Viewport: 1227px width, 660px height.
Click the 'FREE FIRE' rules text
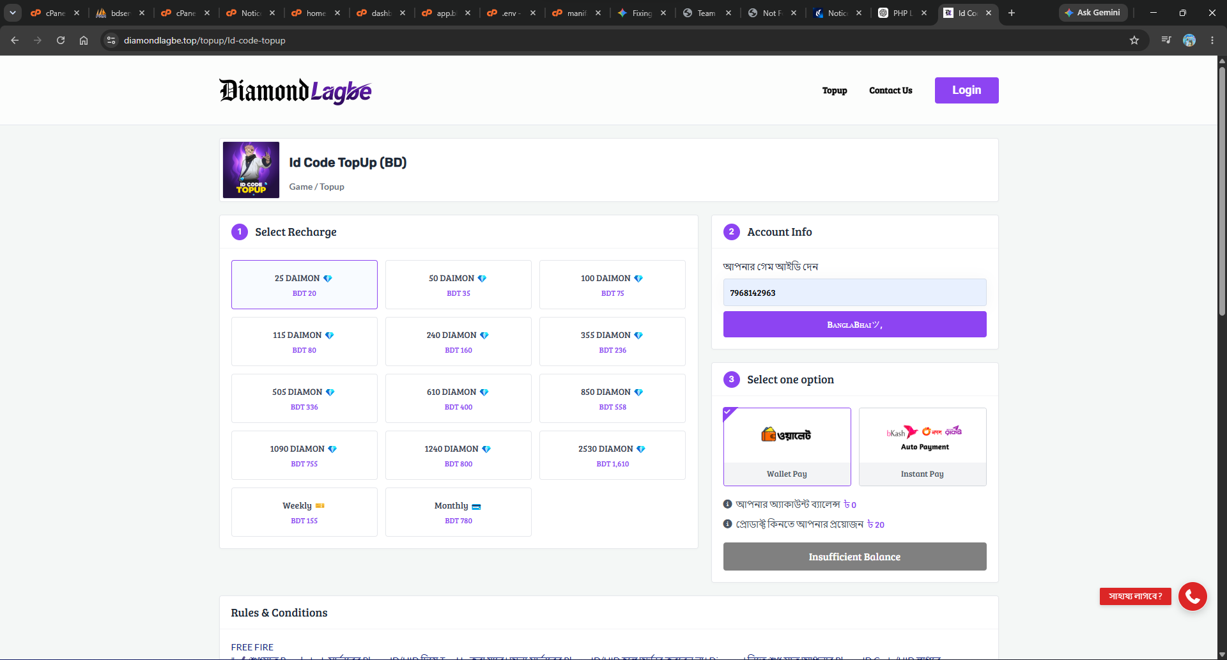[252, 647]
